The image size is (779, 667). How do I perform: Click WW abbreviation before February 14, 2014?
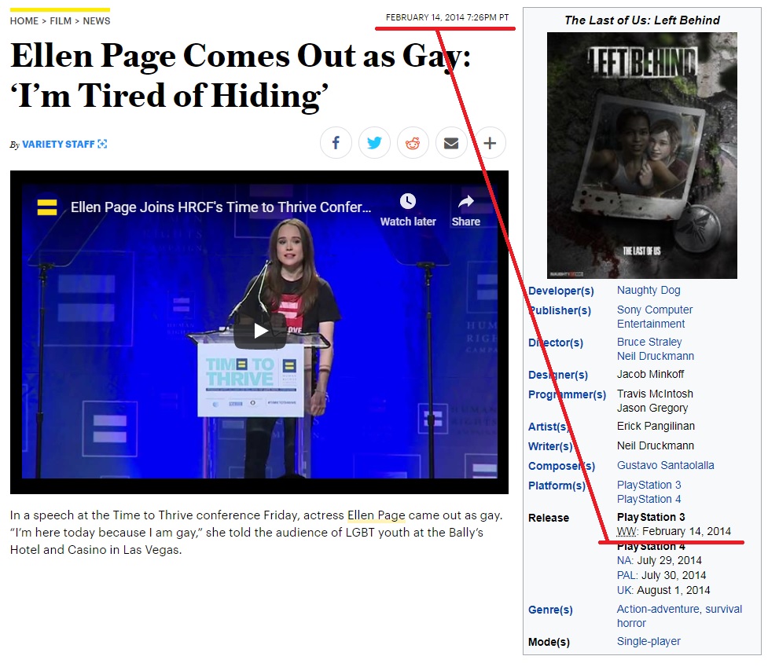(627, 531)
